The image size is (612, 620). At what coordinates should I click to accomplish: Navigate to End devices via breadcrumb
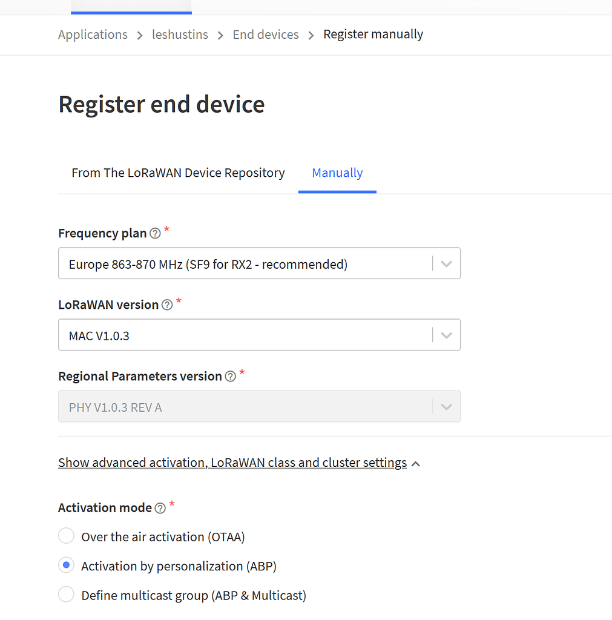(265, 35)
